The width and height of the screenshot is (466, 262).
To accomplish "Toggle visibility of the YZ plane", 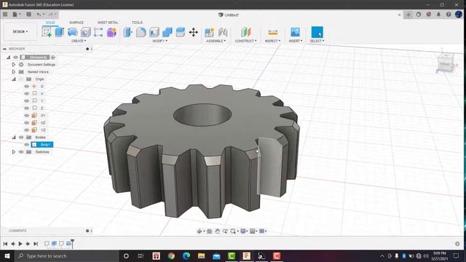I will point(27,130).
